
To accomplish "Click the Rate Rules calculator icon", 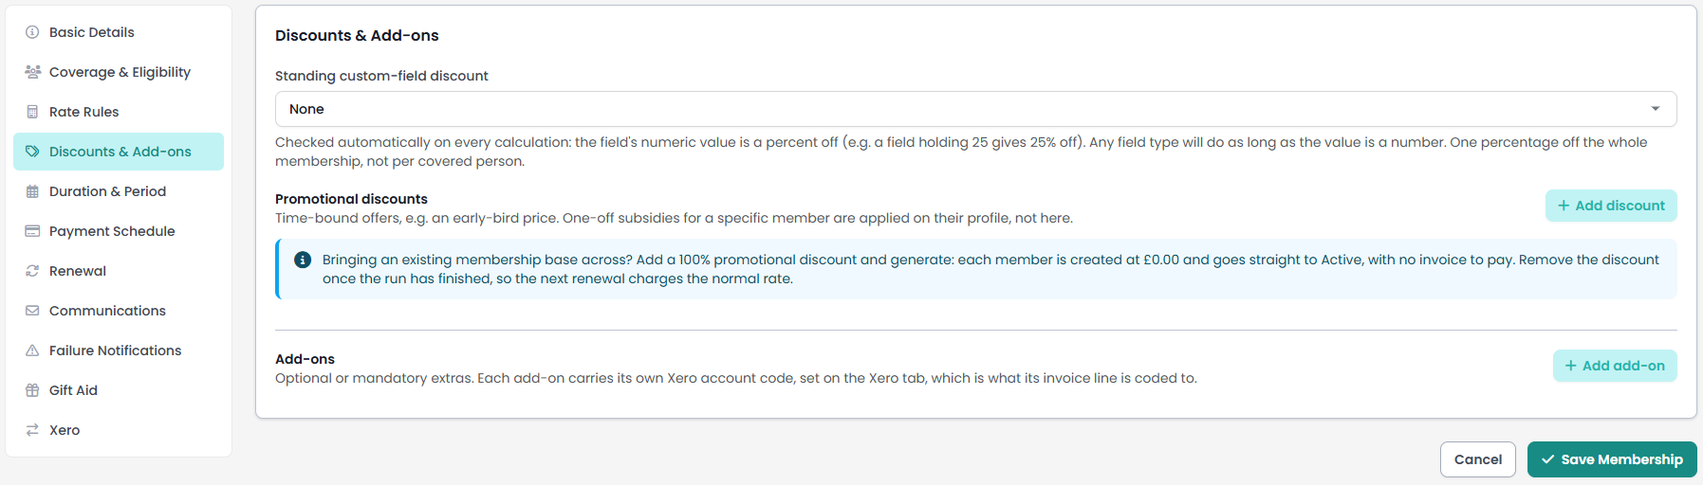I will coord(32,112).
